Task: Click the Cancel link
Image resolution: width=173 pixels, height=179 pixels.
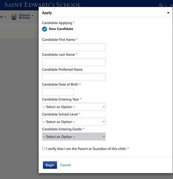Action: [x=66, y=165]
